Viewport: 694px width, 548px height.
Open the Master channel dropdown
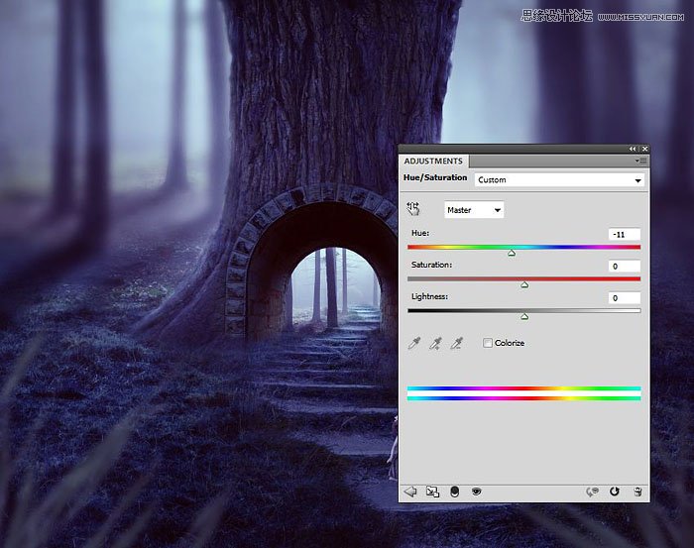(474, 210)
